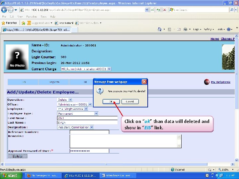Open the Employee dropdown
239x179 pixels.
tap(73, 109)
